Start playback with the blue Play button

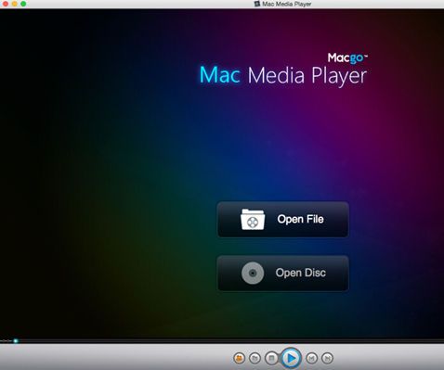tap(291, 358)
